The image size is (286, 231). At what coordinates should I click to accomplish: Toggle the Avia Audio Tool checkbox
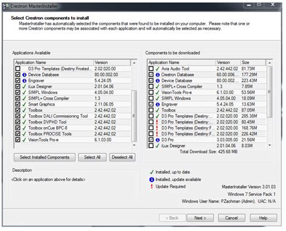(151, 69)
